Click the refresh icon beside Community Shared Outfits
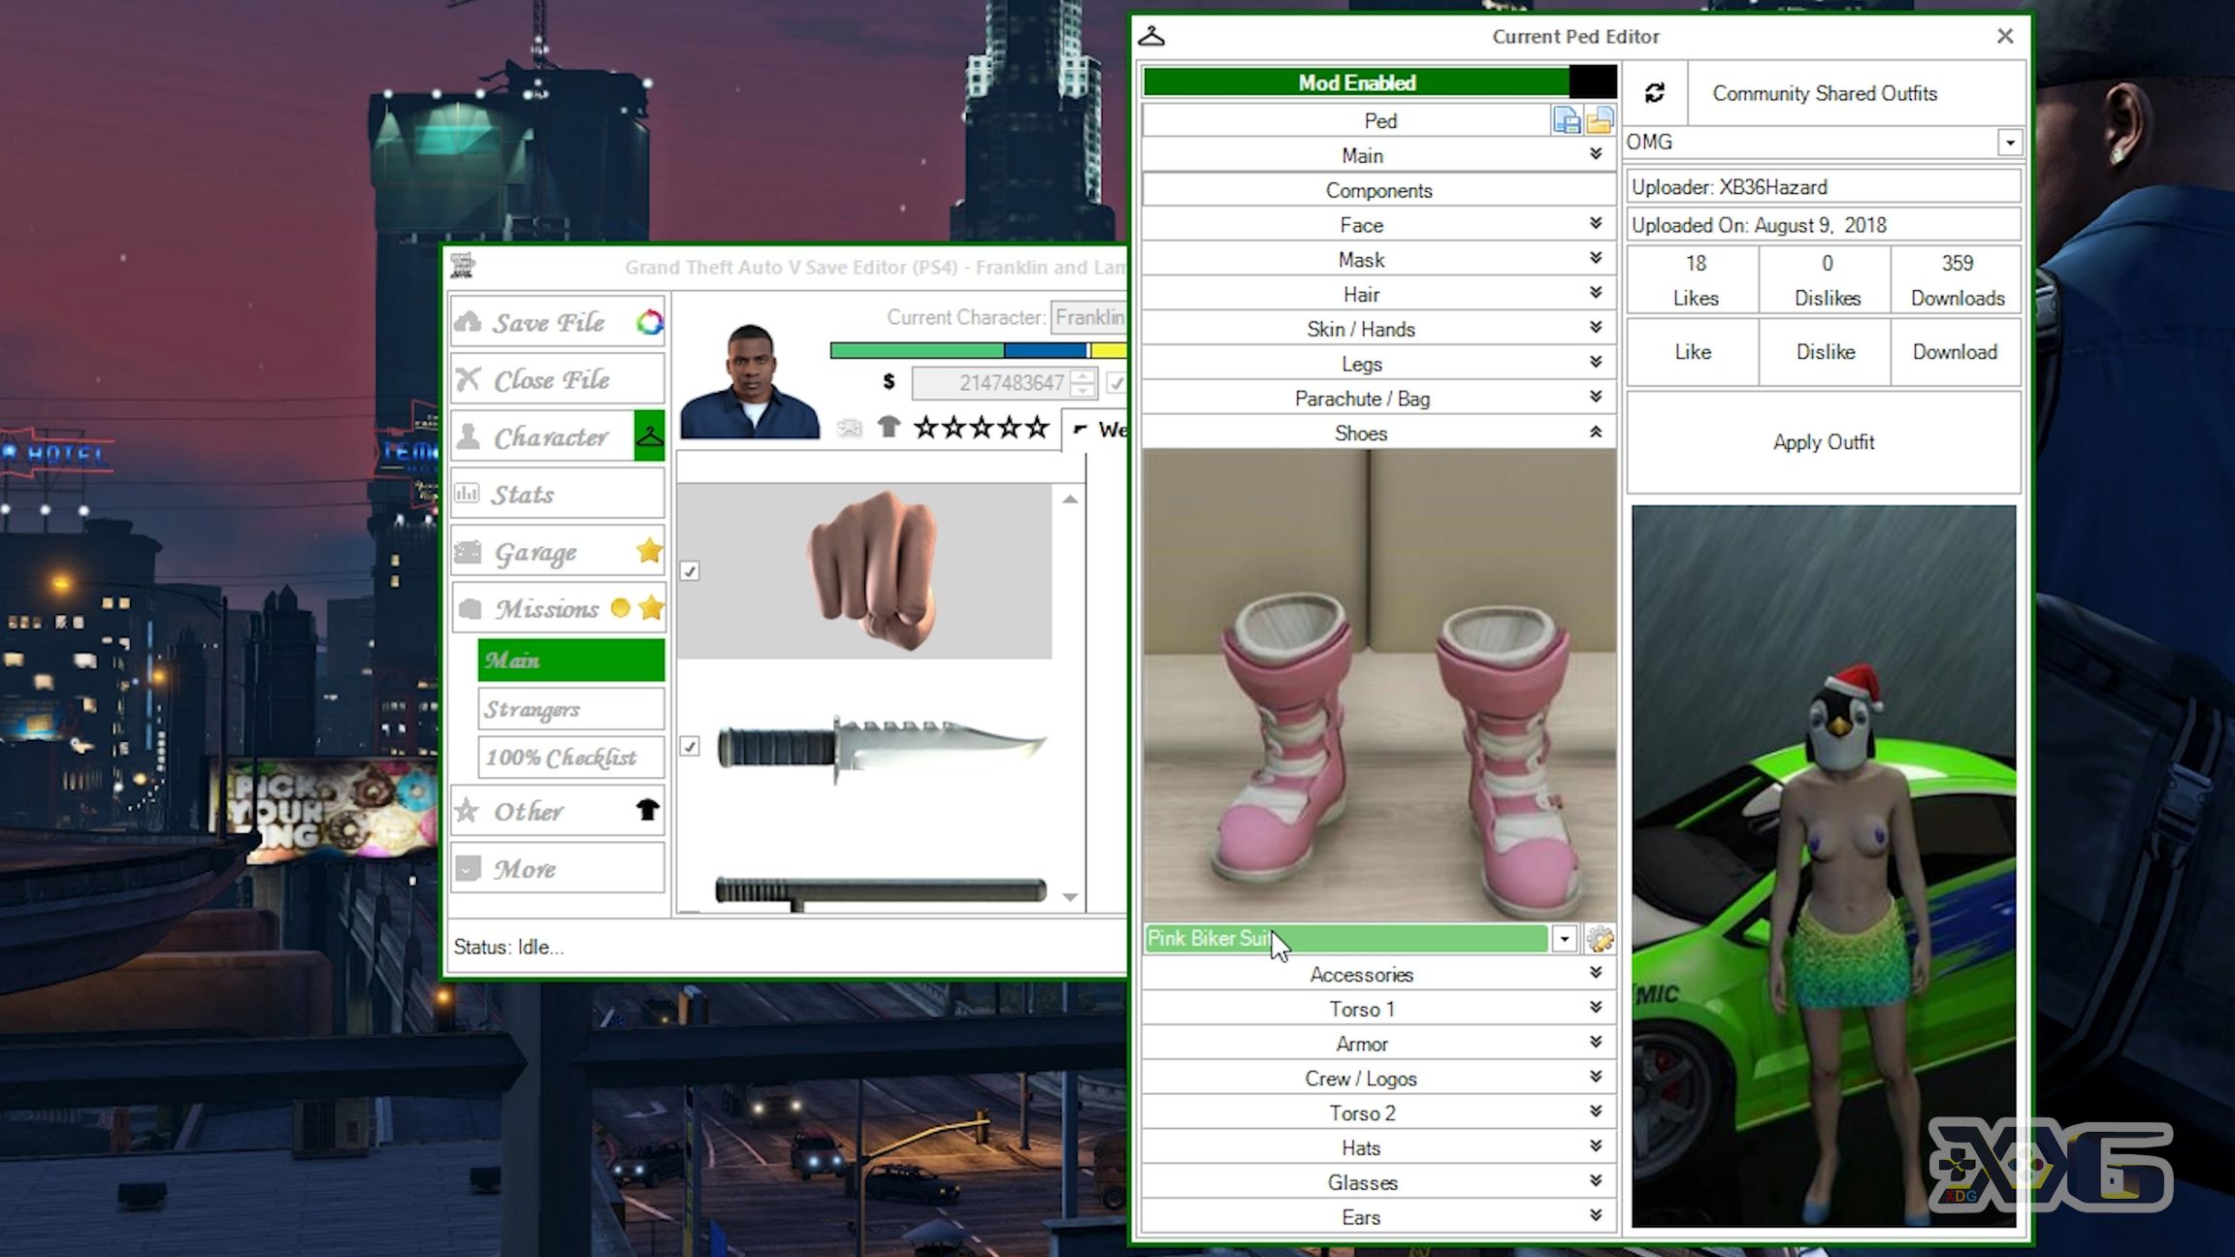The image size is (2235, 1257). click(x=1655, y=93)
